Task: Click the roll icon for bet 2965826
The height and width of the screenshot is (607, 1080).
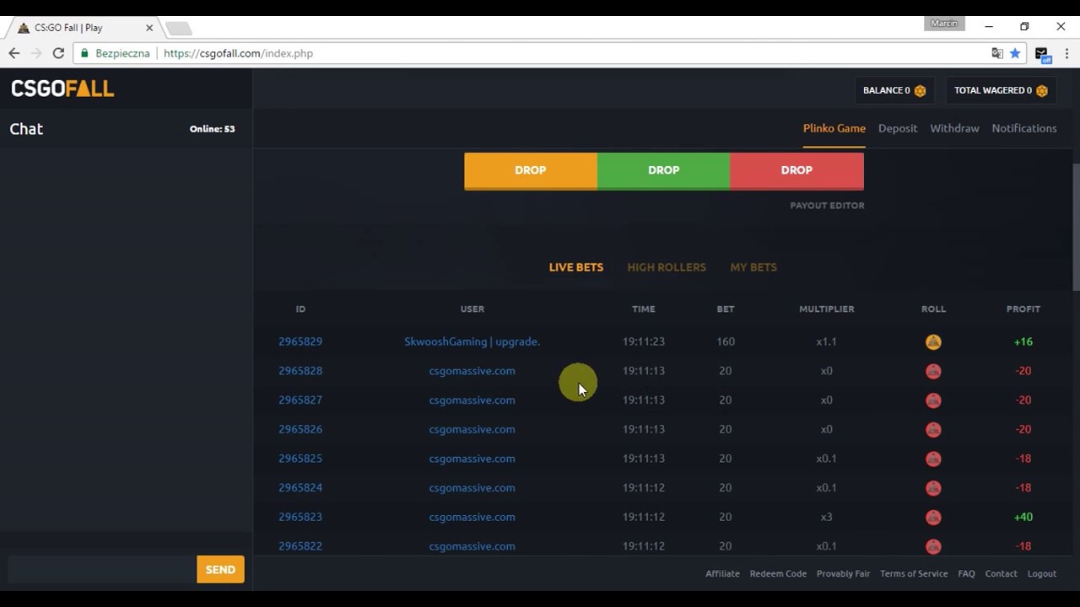Action: click(933, 430)
